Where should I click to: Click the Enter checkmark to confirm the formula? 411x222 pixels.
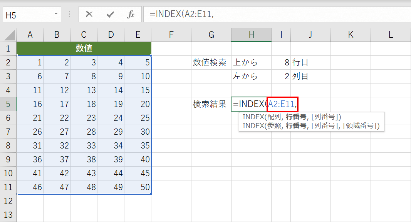(110, 15)
